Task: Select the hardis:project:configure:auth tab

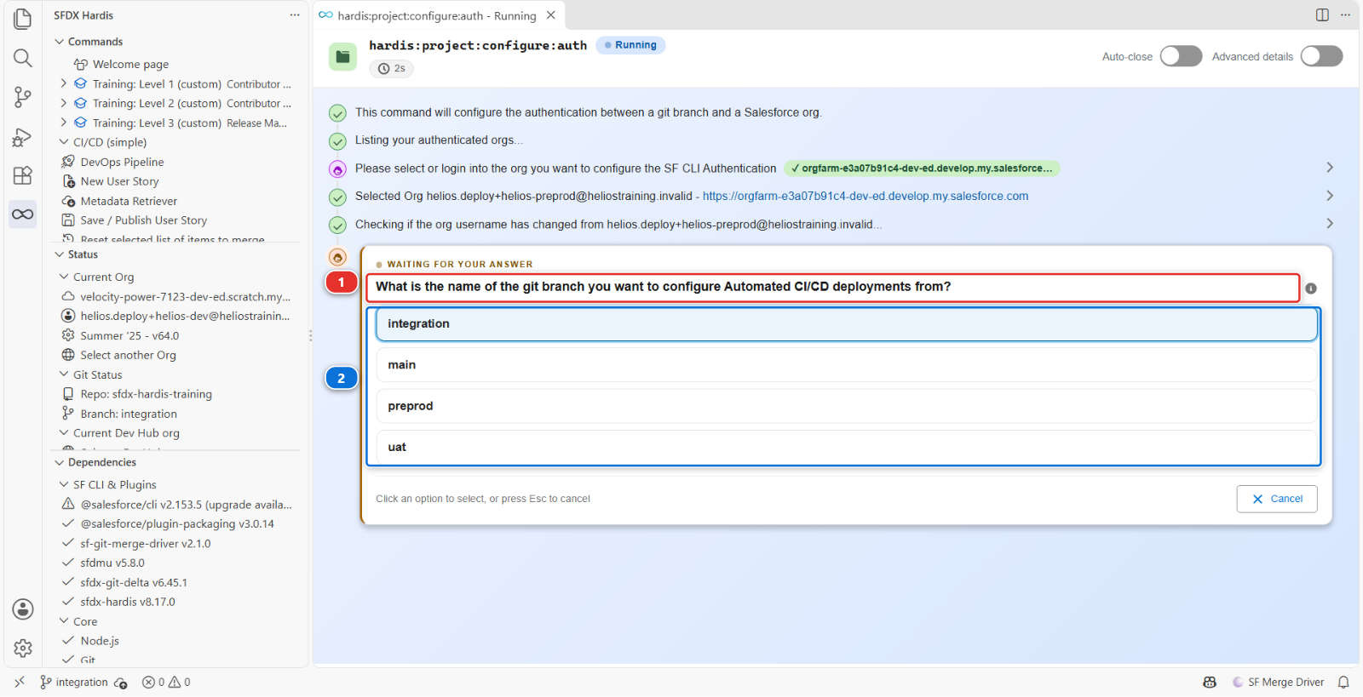Action: pyautogui.click(x=438, y=15)
